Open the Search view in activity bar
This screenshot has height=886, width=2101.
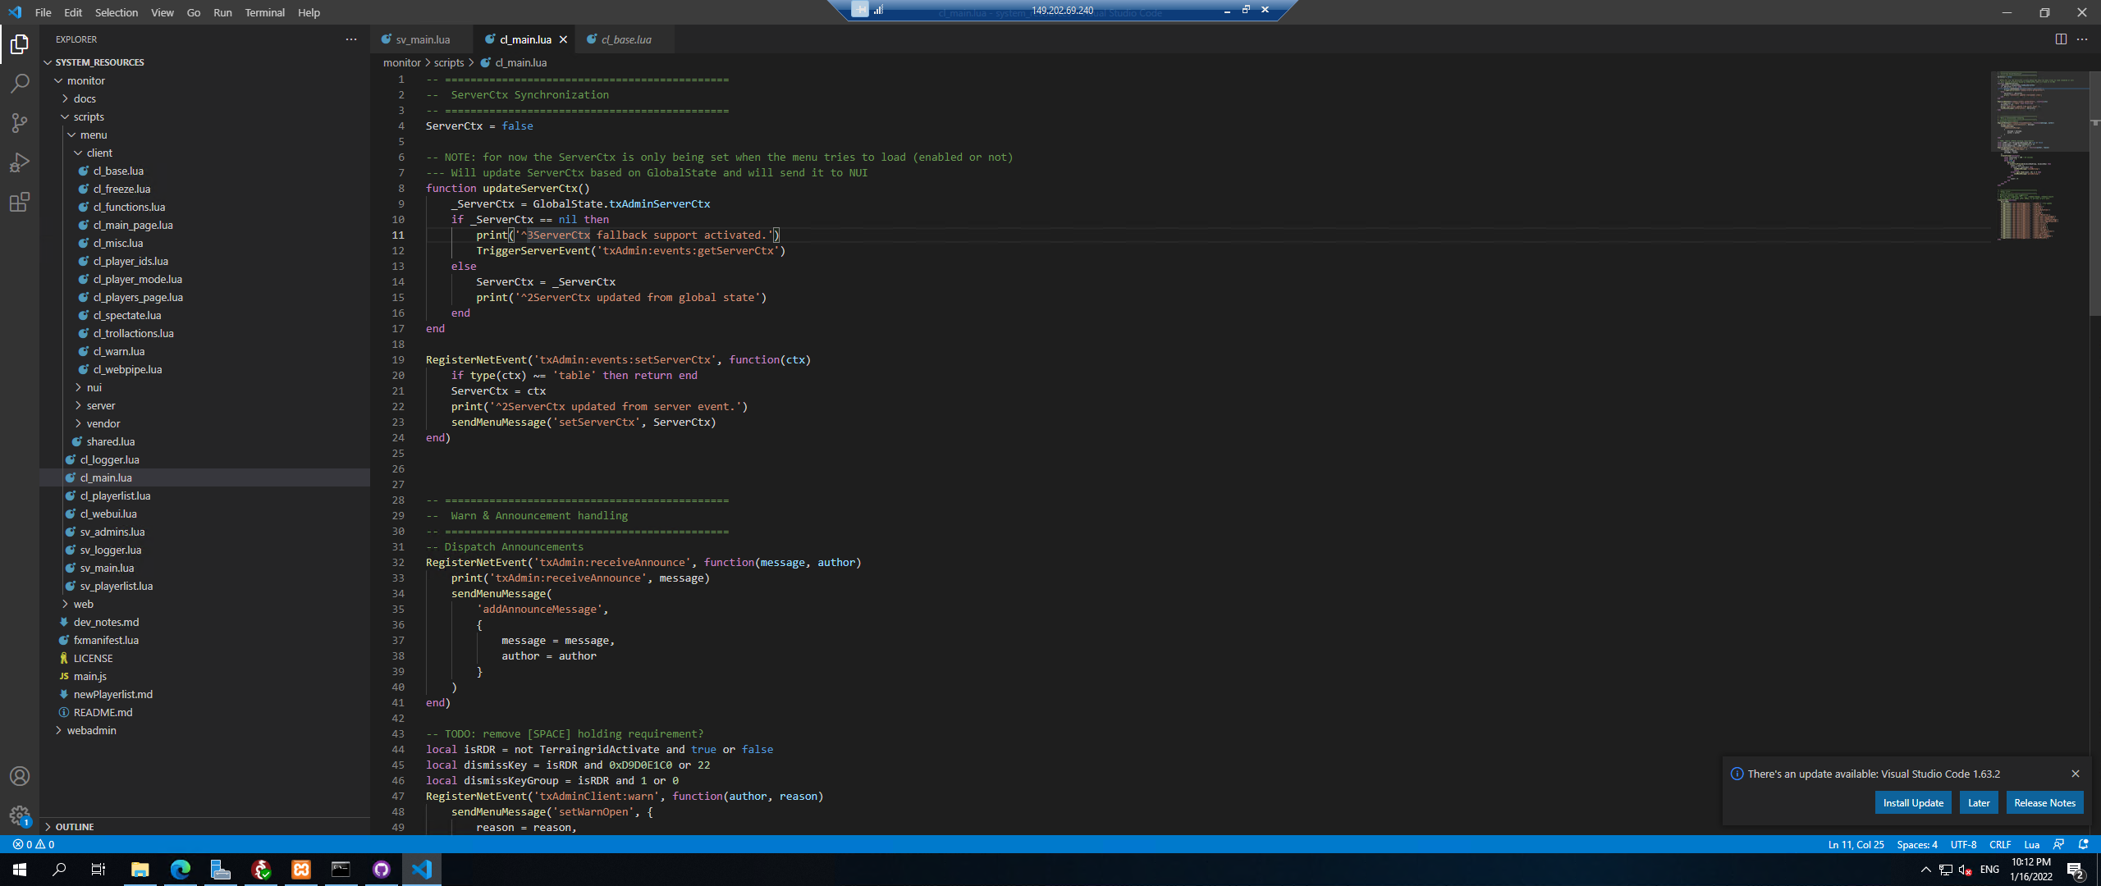tap(20, 84)
